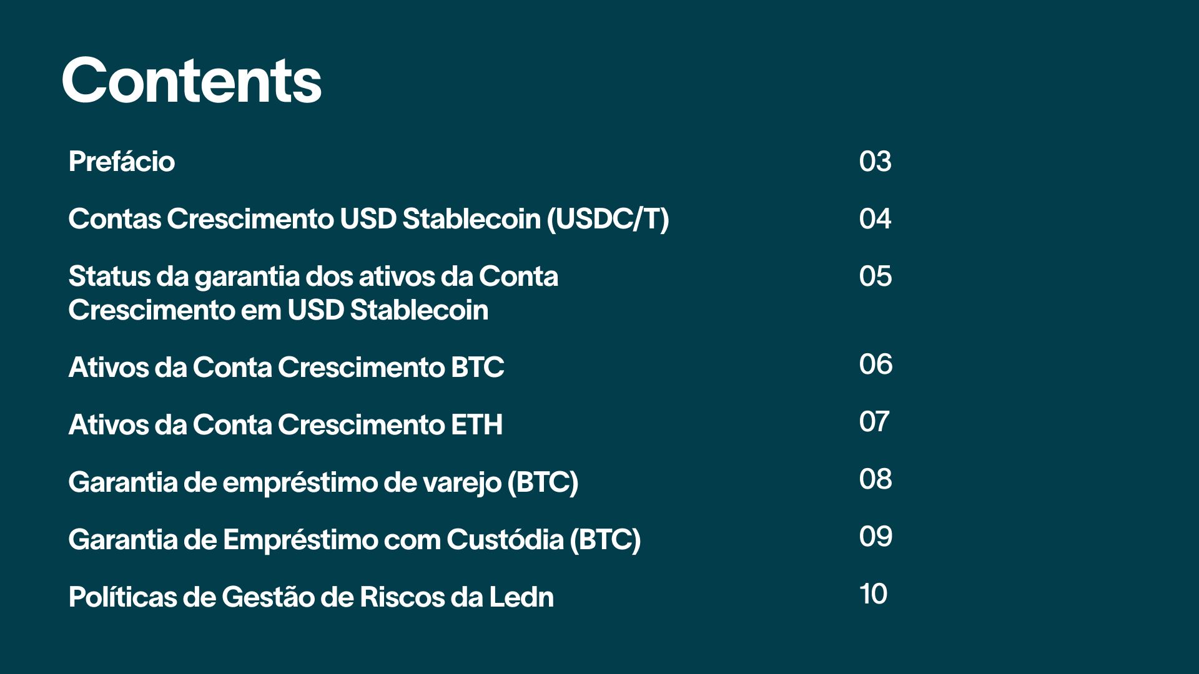Open the Prefácio entry
Screen dimensions: 1199x674
[122, 162]
